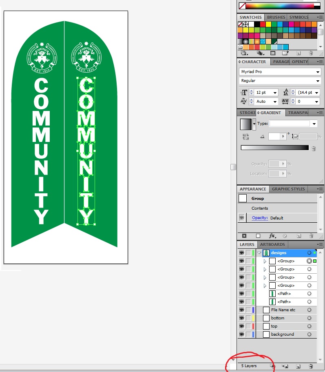Click the gradient angle input field
Viewport: 325px width, 372px height.
click(274, 136)
